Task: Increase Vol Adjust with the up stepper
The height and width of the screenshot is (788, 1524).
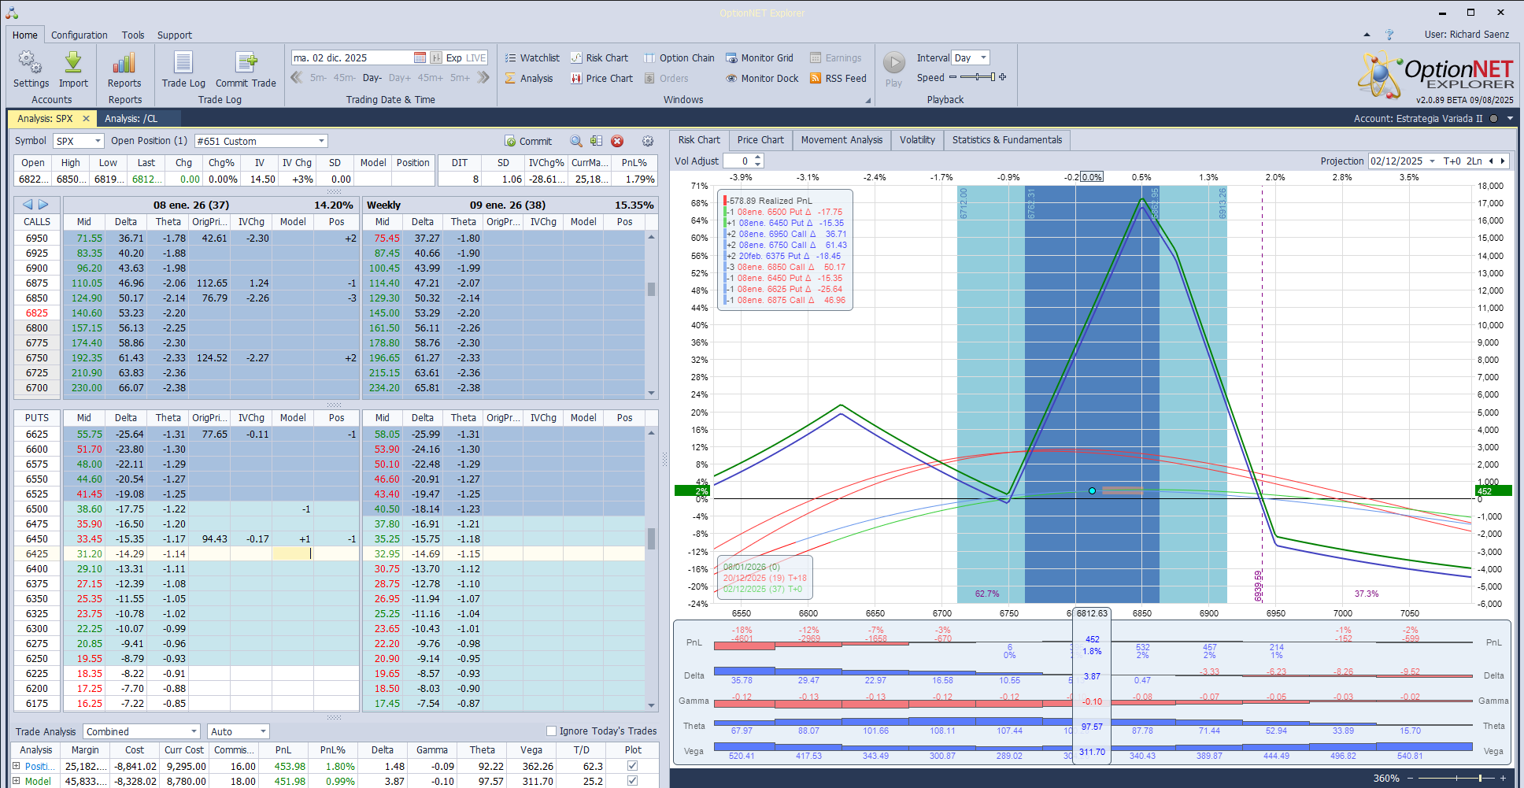Action: click(x=757, y=157)
